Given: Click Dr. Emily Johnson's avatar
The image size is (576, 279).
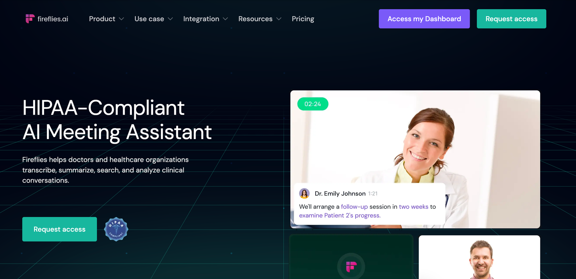Looking at the screenshot, I should coord(305,193).
